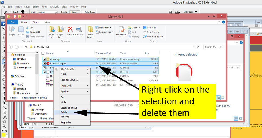Viewport: 262px width, 138px height.
Task: Click Photoshop foreground yellow color swatch
Action: 3,135
